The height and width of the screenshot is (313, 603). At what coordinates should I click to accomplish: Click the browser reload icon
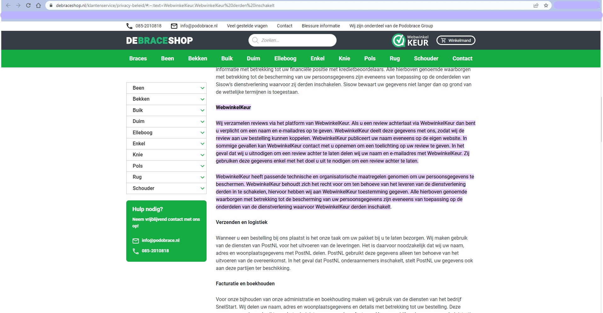tap(28, 5)
